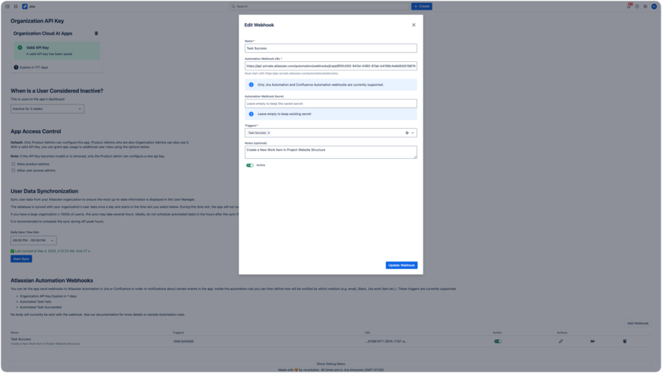Click the info icon beside webhook support notice
Viewport: 662px width, 373px height.
(x=251, y=85)
